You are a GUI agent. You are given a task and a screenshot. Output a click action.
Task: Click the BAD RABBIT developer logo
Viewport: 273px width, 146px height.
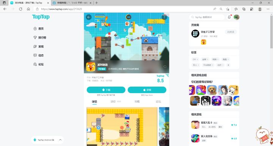[x=195, y=34]
